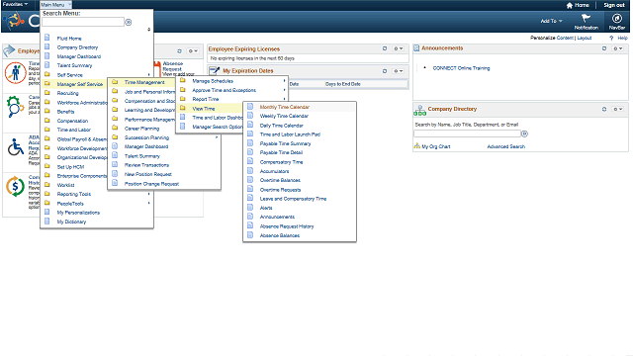Run Company Directory search arrow icon
Image resolution: width=633 pixels, height=356 pixels.
click(524, 133)
